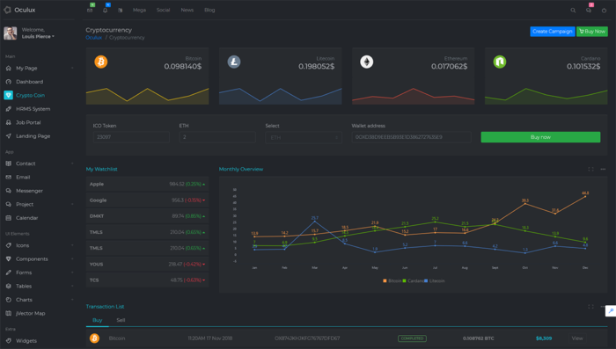Expand the Components menu
616x349 pixels.
point(40,258)
